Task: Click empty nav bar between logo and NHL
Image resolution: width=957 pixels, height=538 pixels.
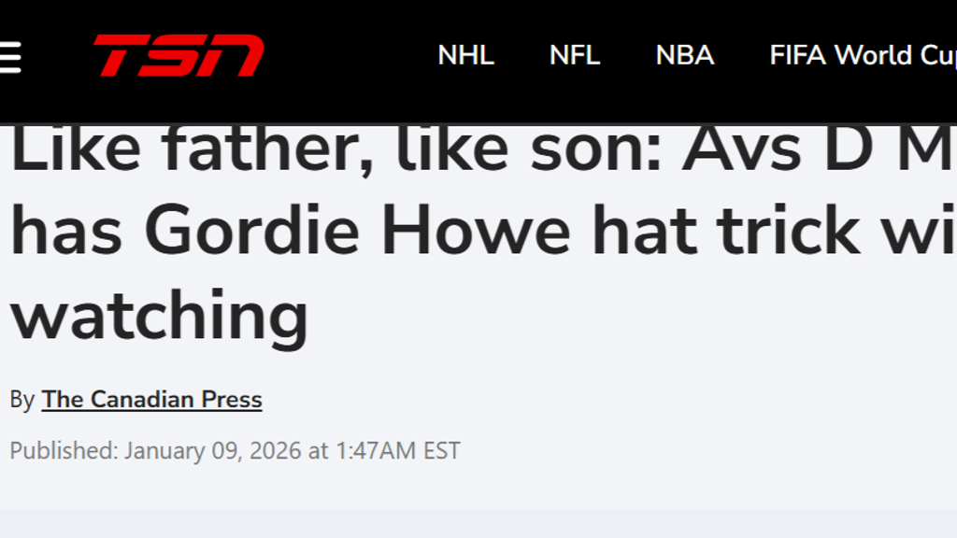Action: click(350, 56)
